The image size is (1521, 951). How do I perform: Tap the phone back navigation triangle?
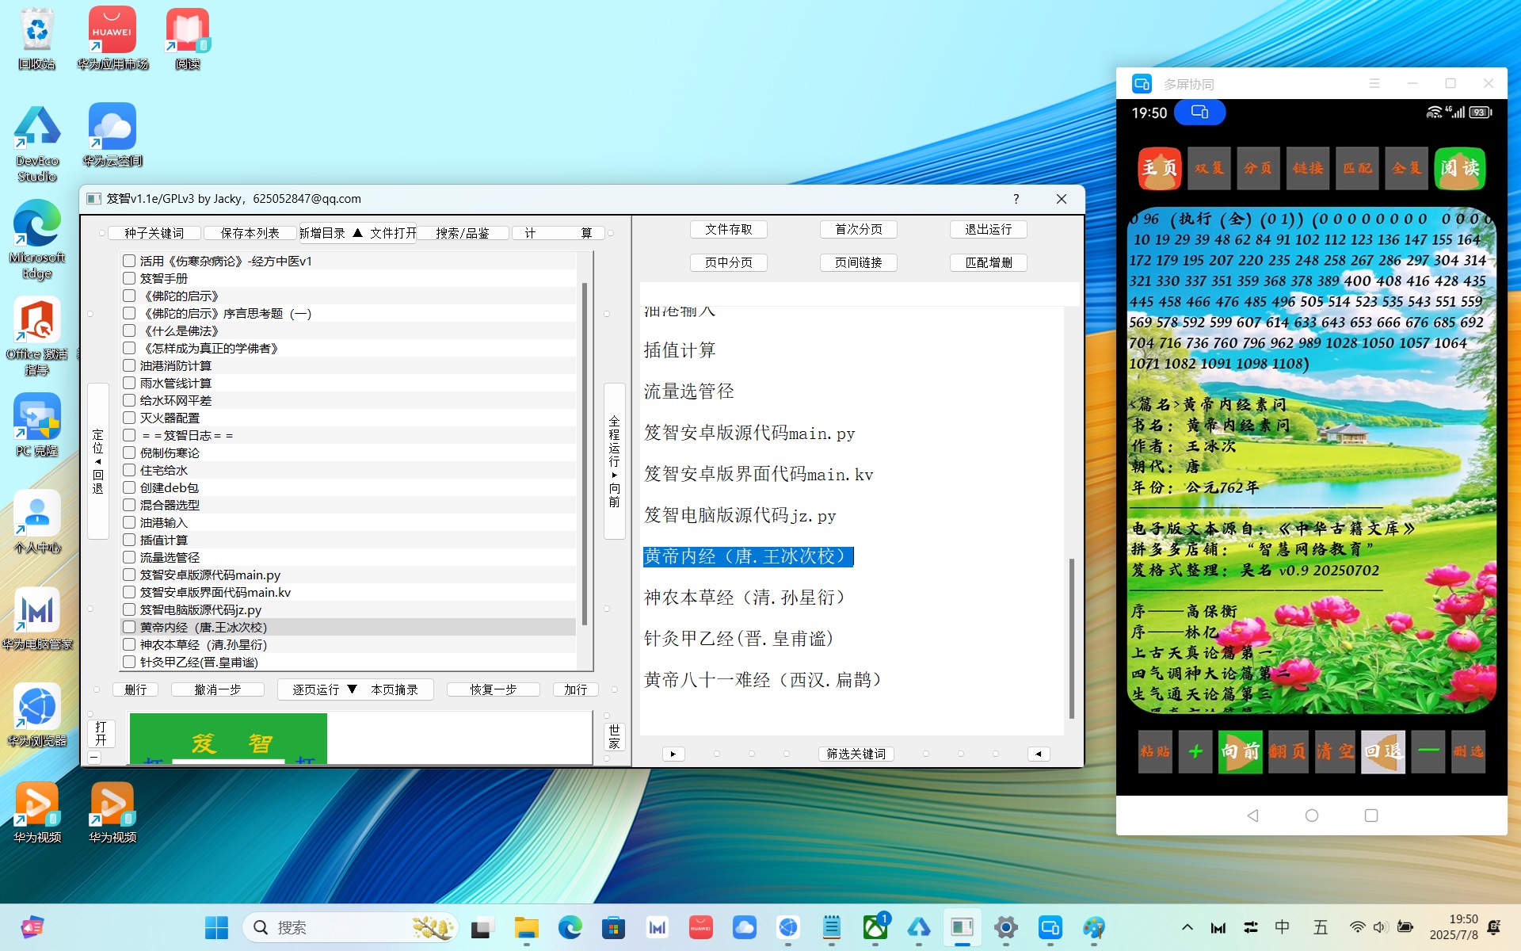pyautogui.click(x=1252, y=815)
